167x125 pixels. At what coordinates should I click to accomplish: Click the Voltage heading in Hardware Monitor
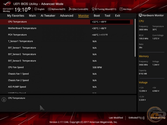coord(143,83)
